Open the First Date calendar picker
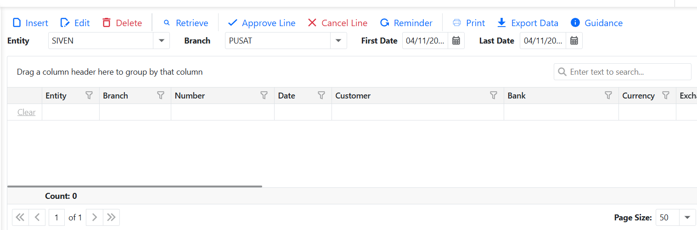This screenshot has width=697, height=230. pyautogui.click(x=456, y=41)
